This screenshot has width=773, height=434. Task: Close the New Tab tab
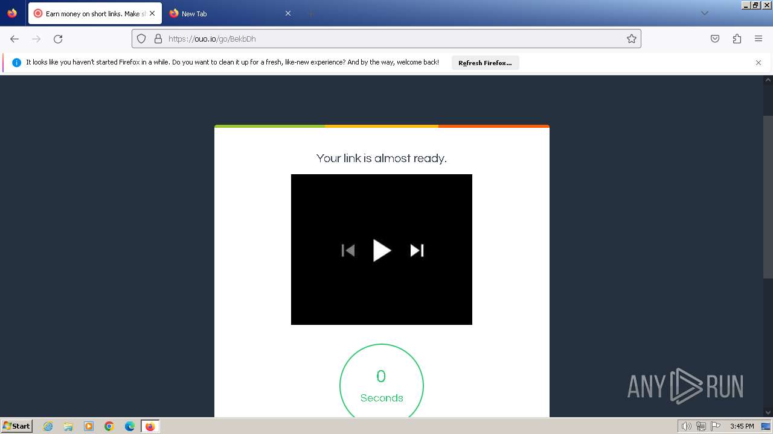pyautogui.click(x=288, y=13)
